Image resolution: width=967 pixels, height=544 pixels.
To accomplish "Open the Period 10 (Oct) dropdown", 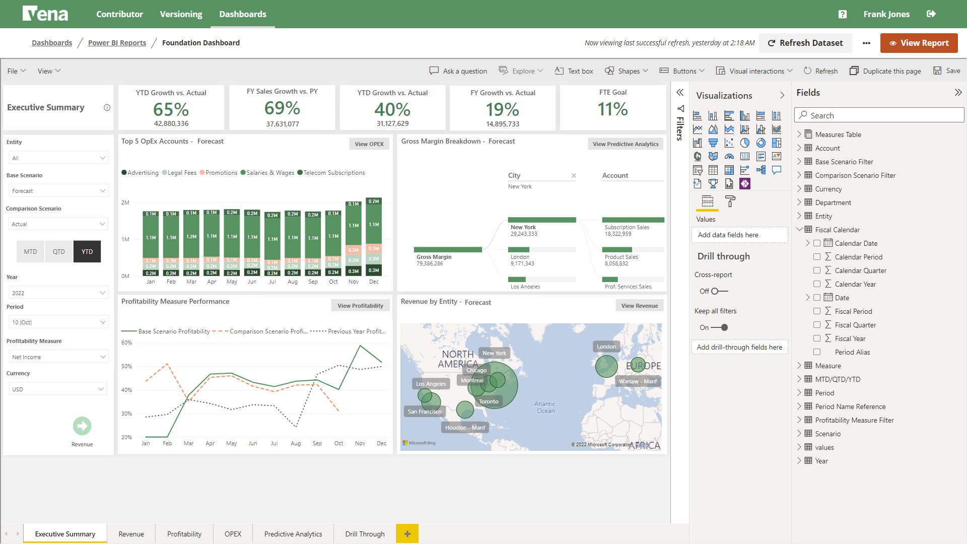I will pyautogui.click(x=58, y=322).
